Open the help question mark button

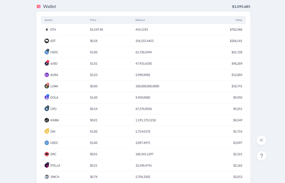pyautogui.click(x=262, y=156)
